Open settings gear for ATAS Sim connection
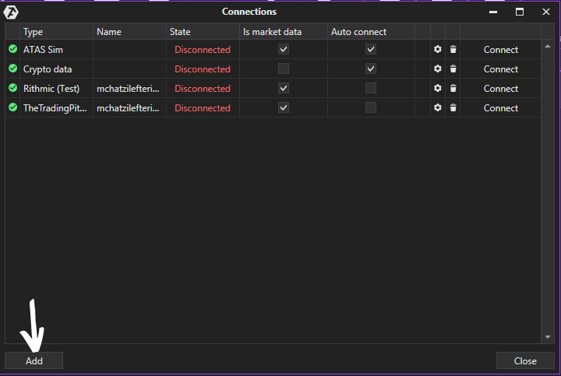The width and height of the screenshot is (561, 376). [x=438, y=50]
